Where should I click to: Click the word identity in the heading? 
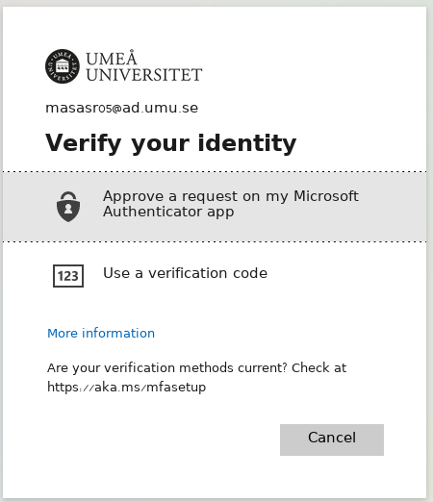[x=247, y=143]
